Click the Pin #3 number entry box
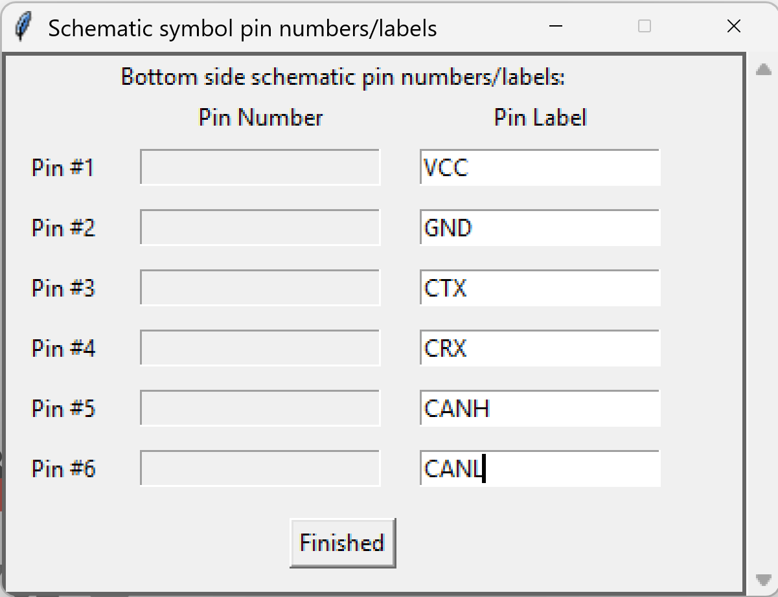Viewport: 778px width, 597px height. tap(260, 288)
